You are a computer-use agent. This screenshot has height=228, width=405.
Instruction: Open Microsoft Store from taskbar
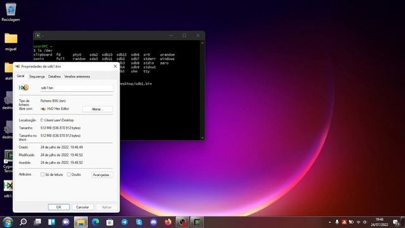point(109,222)
